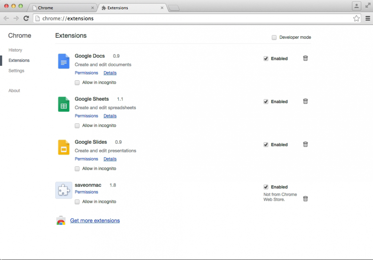
Task: Allow saveonmac in incognito
Action: (77, 202)
